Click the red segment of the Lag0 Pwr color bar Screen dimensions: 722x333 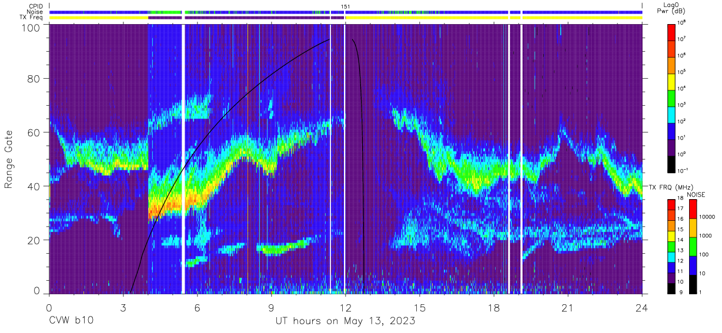[x=671, y=32]
